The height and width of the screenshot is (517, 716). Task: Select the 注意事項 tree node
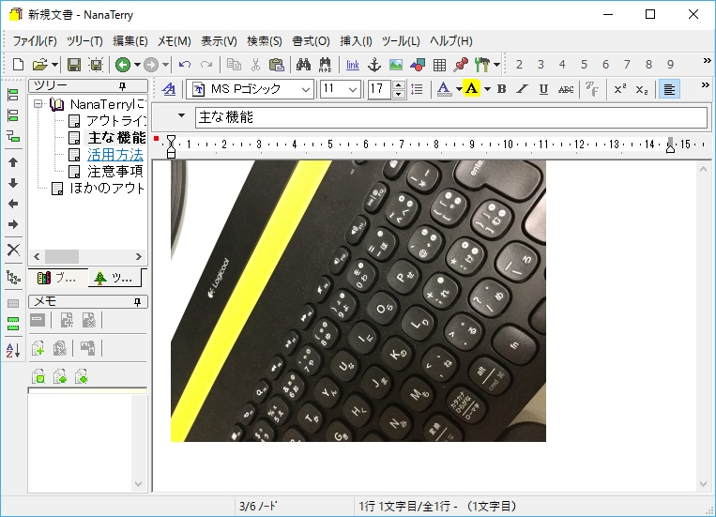(115, 172)
